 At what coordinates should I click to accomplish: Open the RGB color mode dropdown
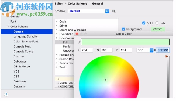coord(145,50)
